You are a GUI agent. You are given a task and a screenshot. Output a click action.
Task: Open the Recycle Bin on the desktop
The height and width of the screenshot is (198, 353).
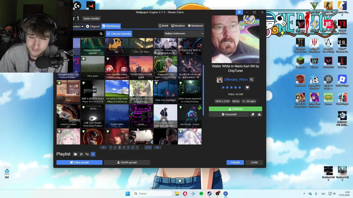(x=7, y=173)
